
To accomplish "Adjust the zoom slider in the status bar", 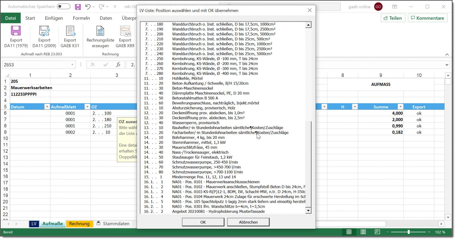I will coord(409,232).
